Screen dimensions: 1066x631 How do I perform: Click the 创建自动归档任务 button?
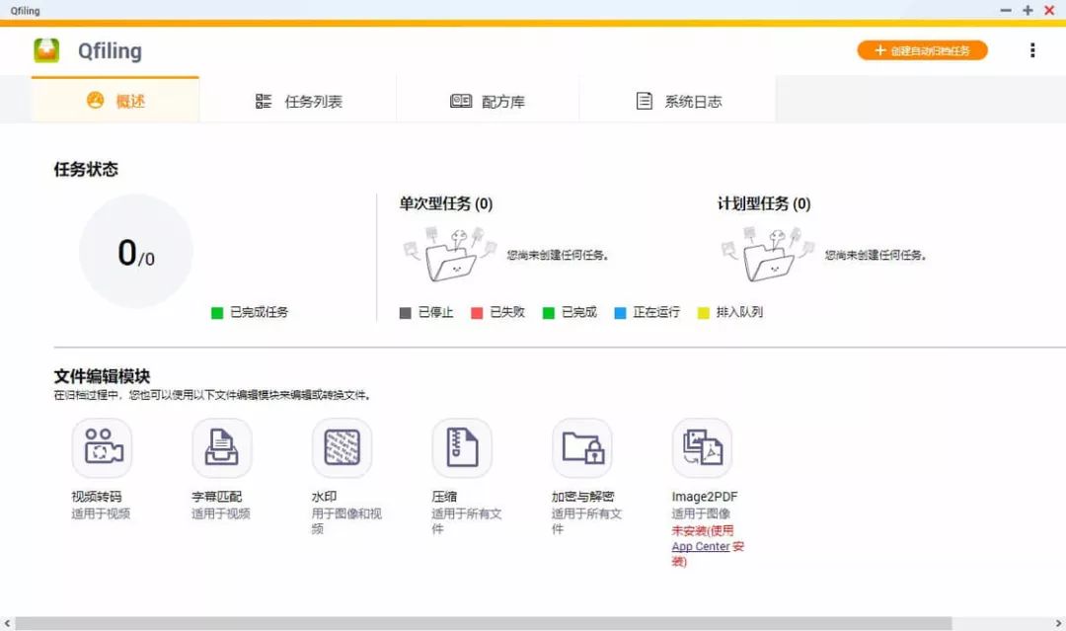922,50
